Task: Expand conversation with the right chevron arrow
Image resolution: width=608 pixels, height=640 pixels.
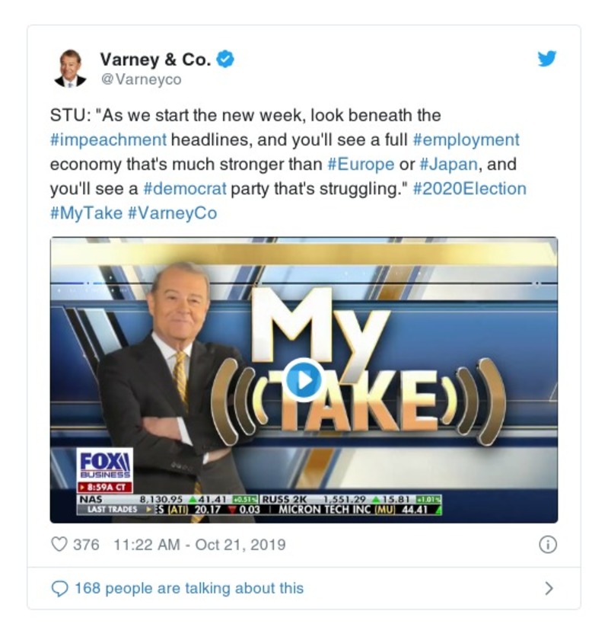Action: (549, 588)
